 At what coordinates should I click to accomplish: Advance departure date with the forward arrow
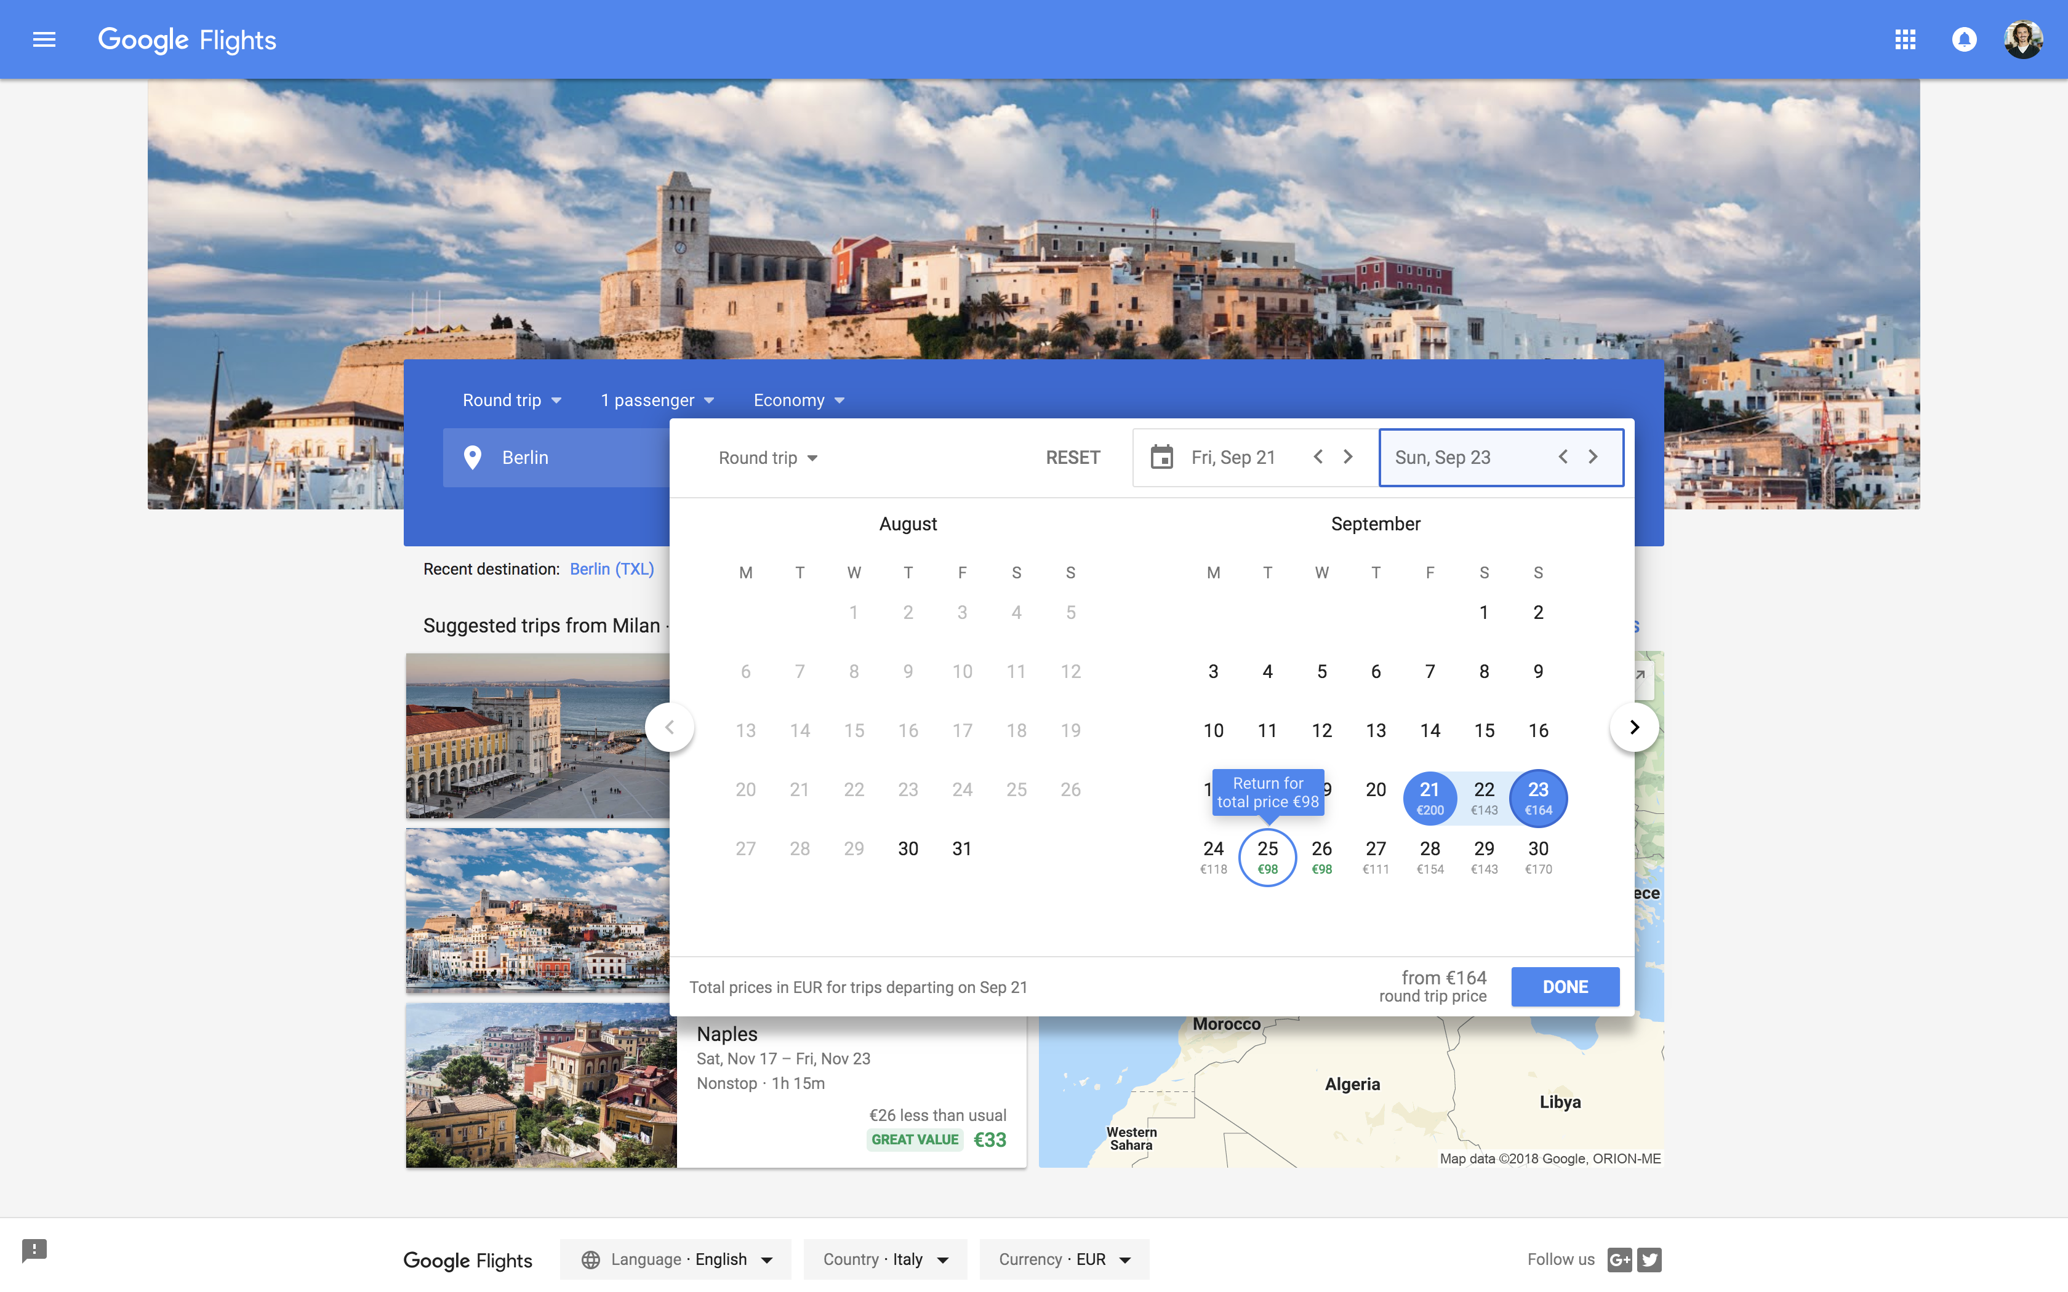pos(1349,457)
